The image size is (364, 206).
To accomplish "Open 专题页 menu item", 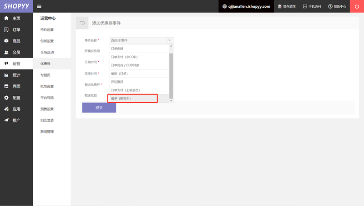I will tap(45, 75).
